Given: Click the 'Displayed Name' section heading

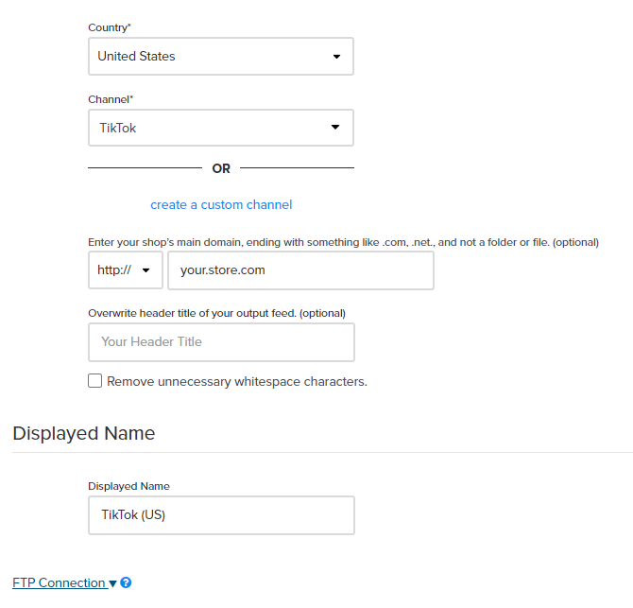Looking at the screenshot, I should tap(84, 433).
